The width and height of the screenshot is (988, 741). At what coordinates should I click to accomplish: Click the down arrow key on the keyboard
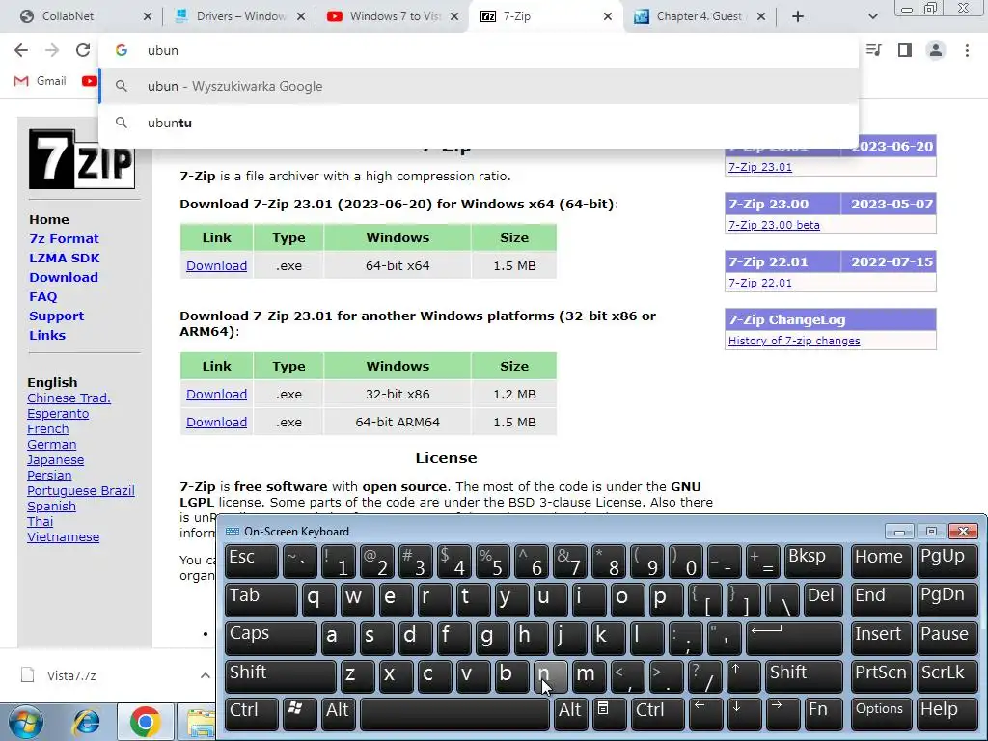click(x=744, y=714)
